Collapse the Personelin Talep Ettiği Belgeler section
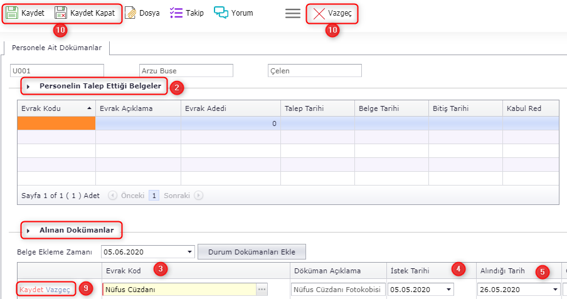Screen dimensions: 567x299 [29, 86]
